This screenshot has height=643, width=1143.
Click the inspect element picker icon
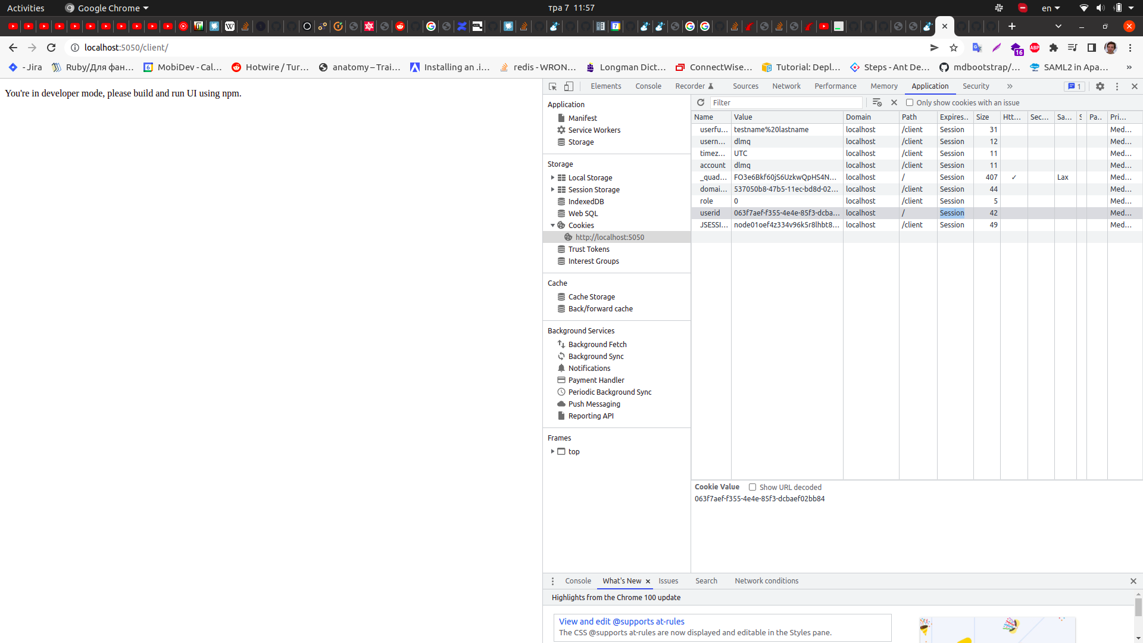tap(552, 86)
